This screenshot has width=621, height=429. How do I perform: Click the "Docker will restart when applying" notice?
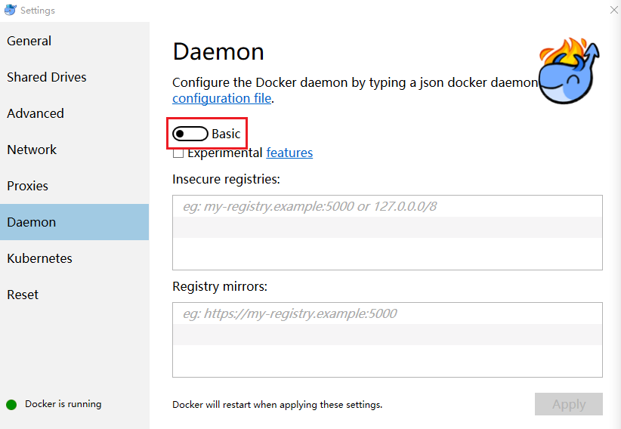click(x=277, y=404)
